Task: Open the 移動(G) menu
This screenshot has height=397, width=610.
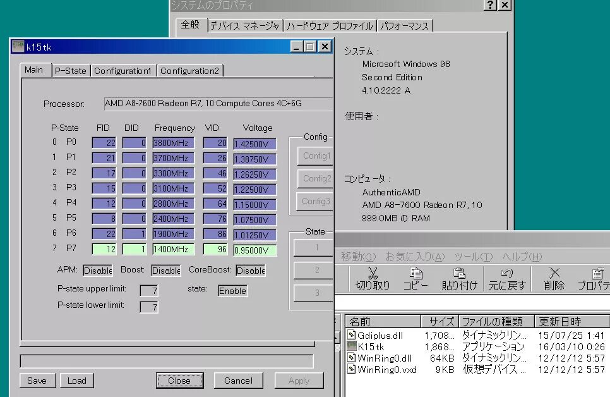Action: click(358, 257)
